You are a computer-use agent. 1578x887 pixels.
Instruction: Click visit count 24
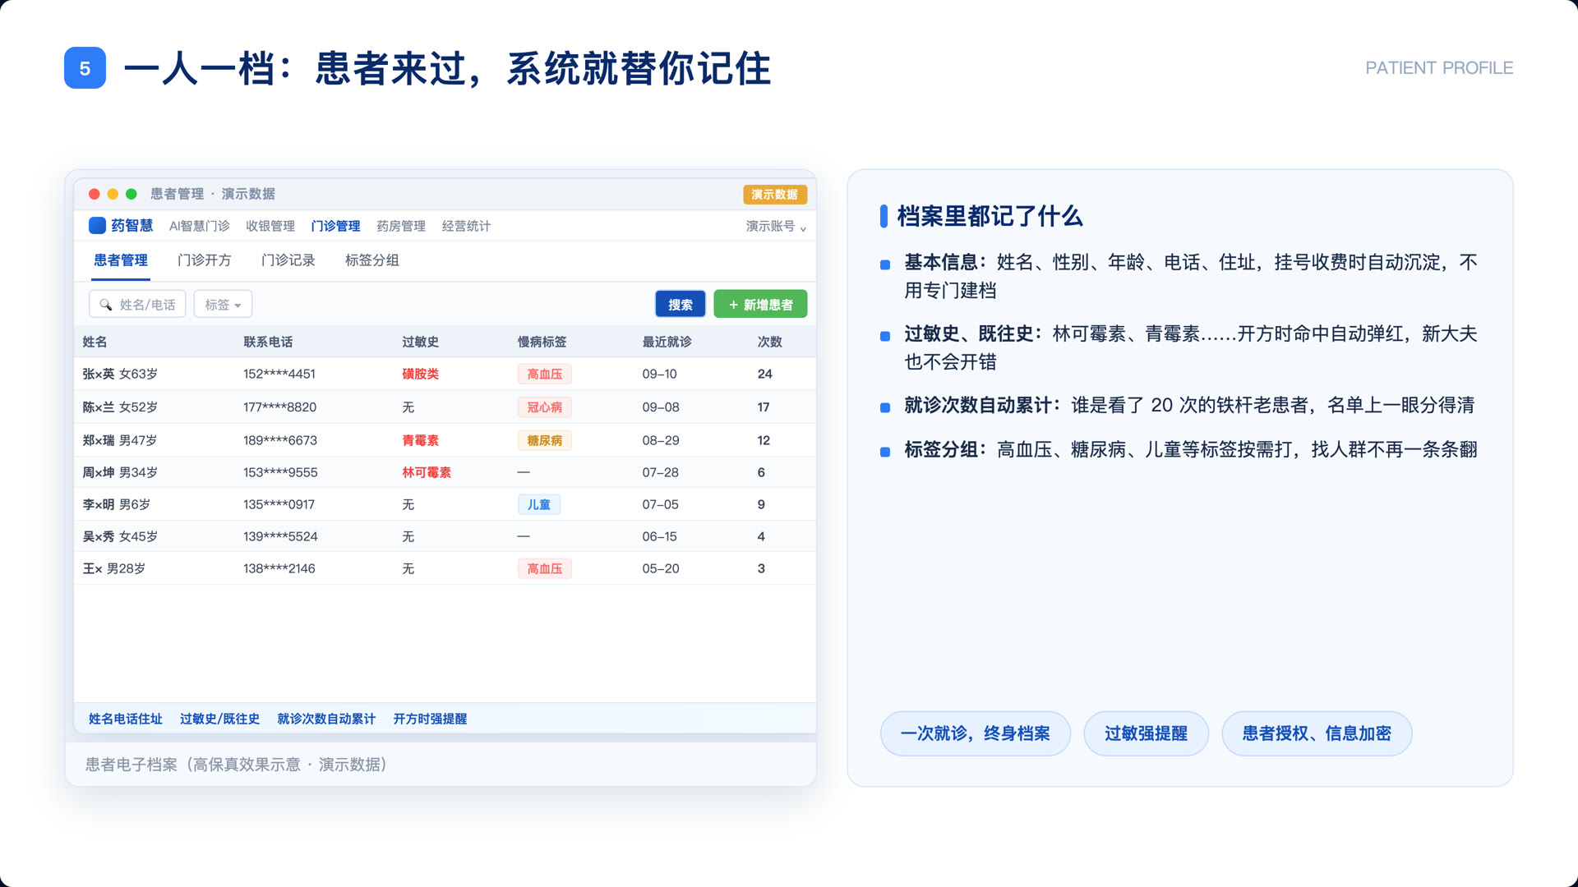[765, 374]
